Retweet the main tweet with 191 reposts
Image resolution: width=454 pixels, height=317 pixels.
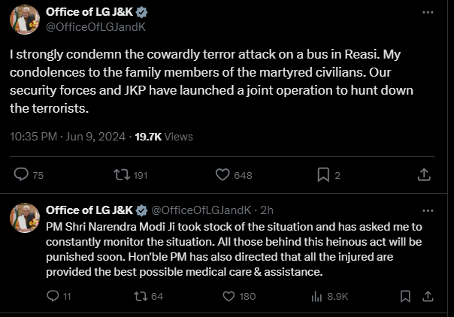tap(121, 174)
